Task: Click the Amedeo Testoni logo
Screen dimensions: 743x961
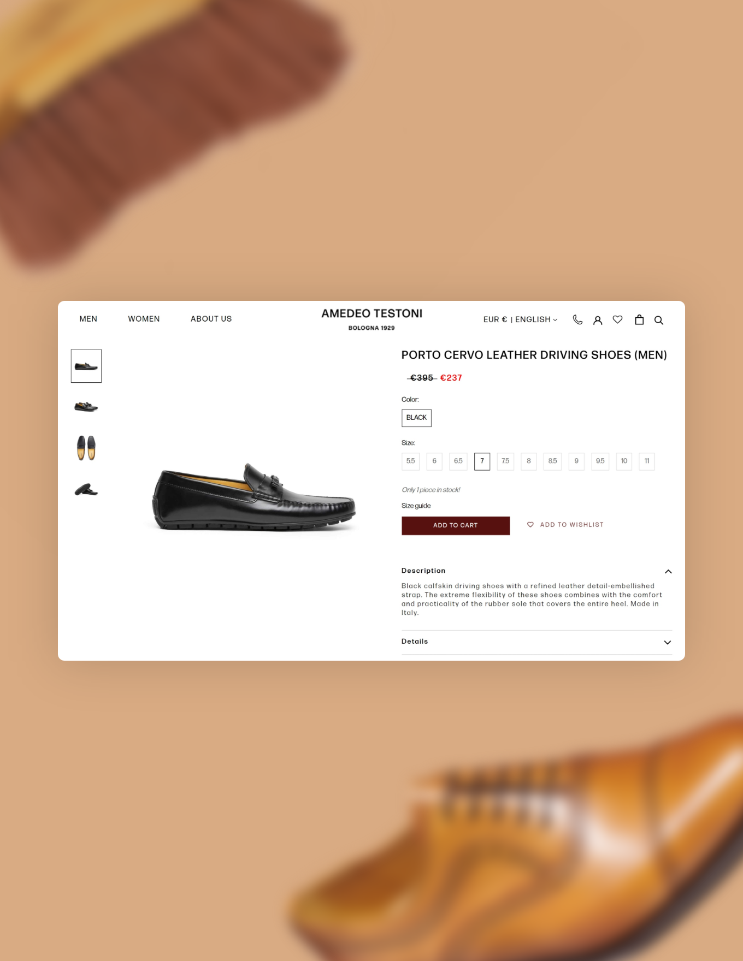Action: [x=371, y=319]
